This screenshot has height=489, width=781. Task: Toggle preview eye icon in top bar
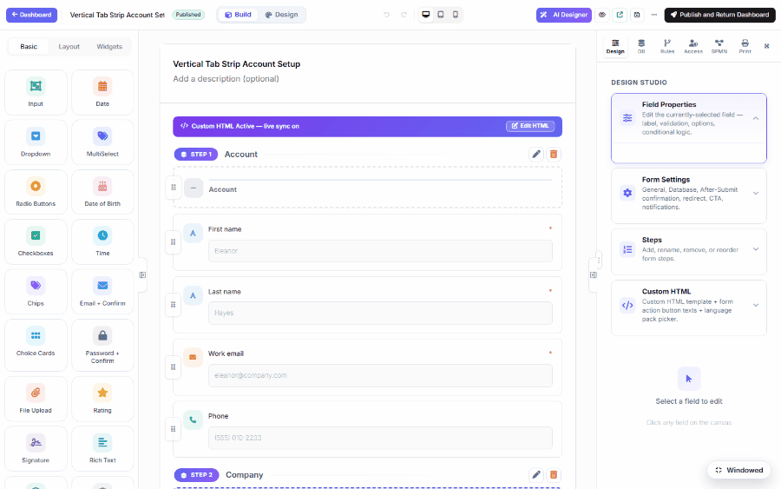pos(602,15)
